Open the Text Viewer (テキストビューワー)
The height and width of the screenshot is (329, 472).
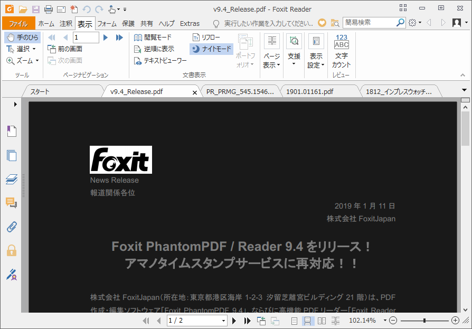(x=160, y=61)
